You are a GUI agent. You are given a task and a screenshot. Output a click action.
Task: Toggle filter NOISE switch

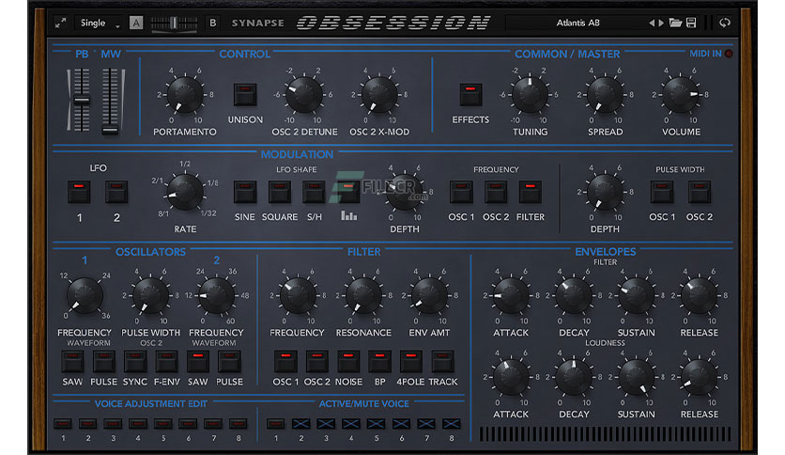348,361
